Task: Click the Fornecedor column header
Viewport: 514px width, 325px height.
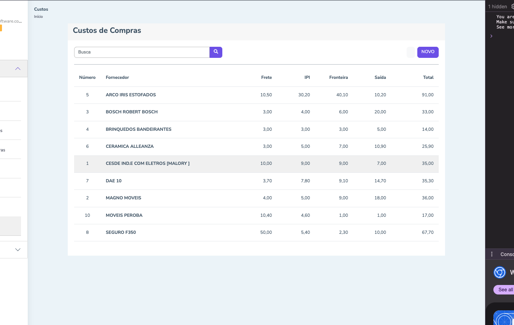Action: point(117,78)
